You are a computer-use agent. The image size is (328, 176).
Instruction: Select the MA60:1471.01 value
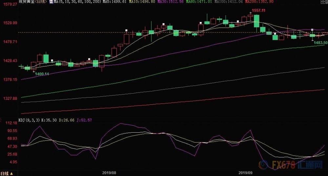(x=199, y=2)
